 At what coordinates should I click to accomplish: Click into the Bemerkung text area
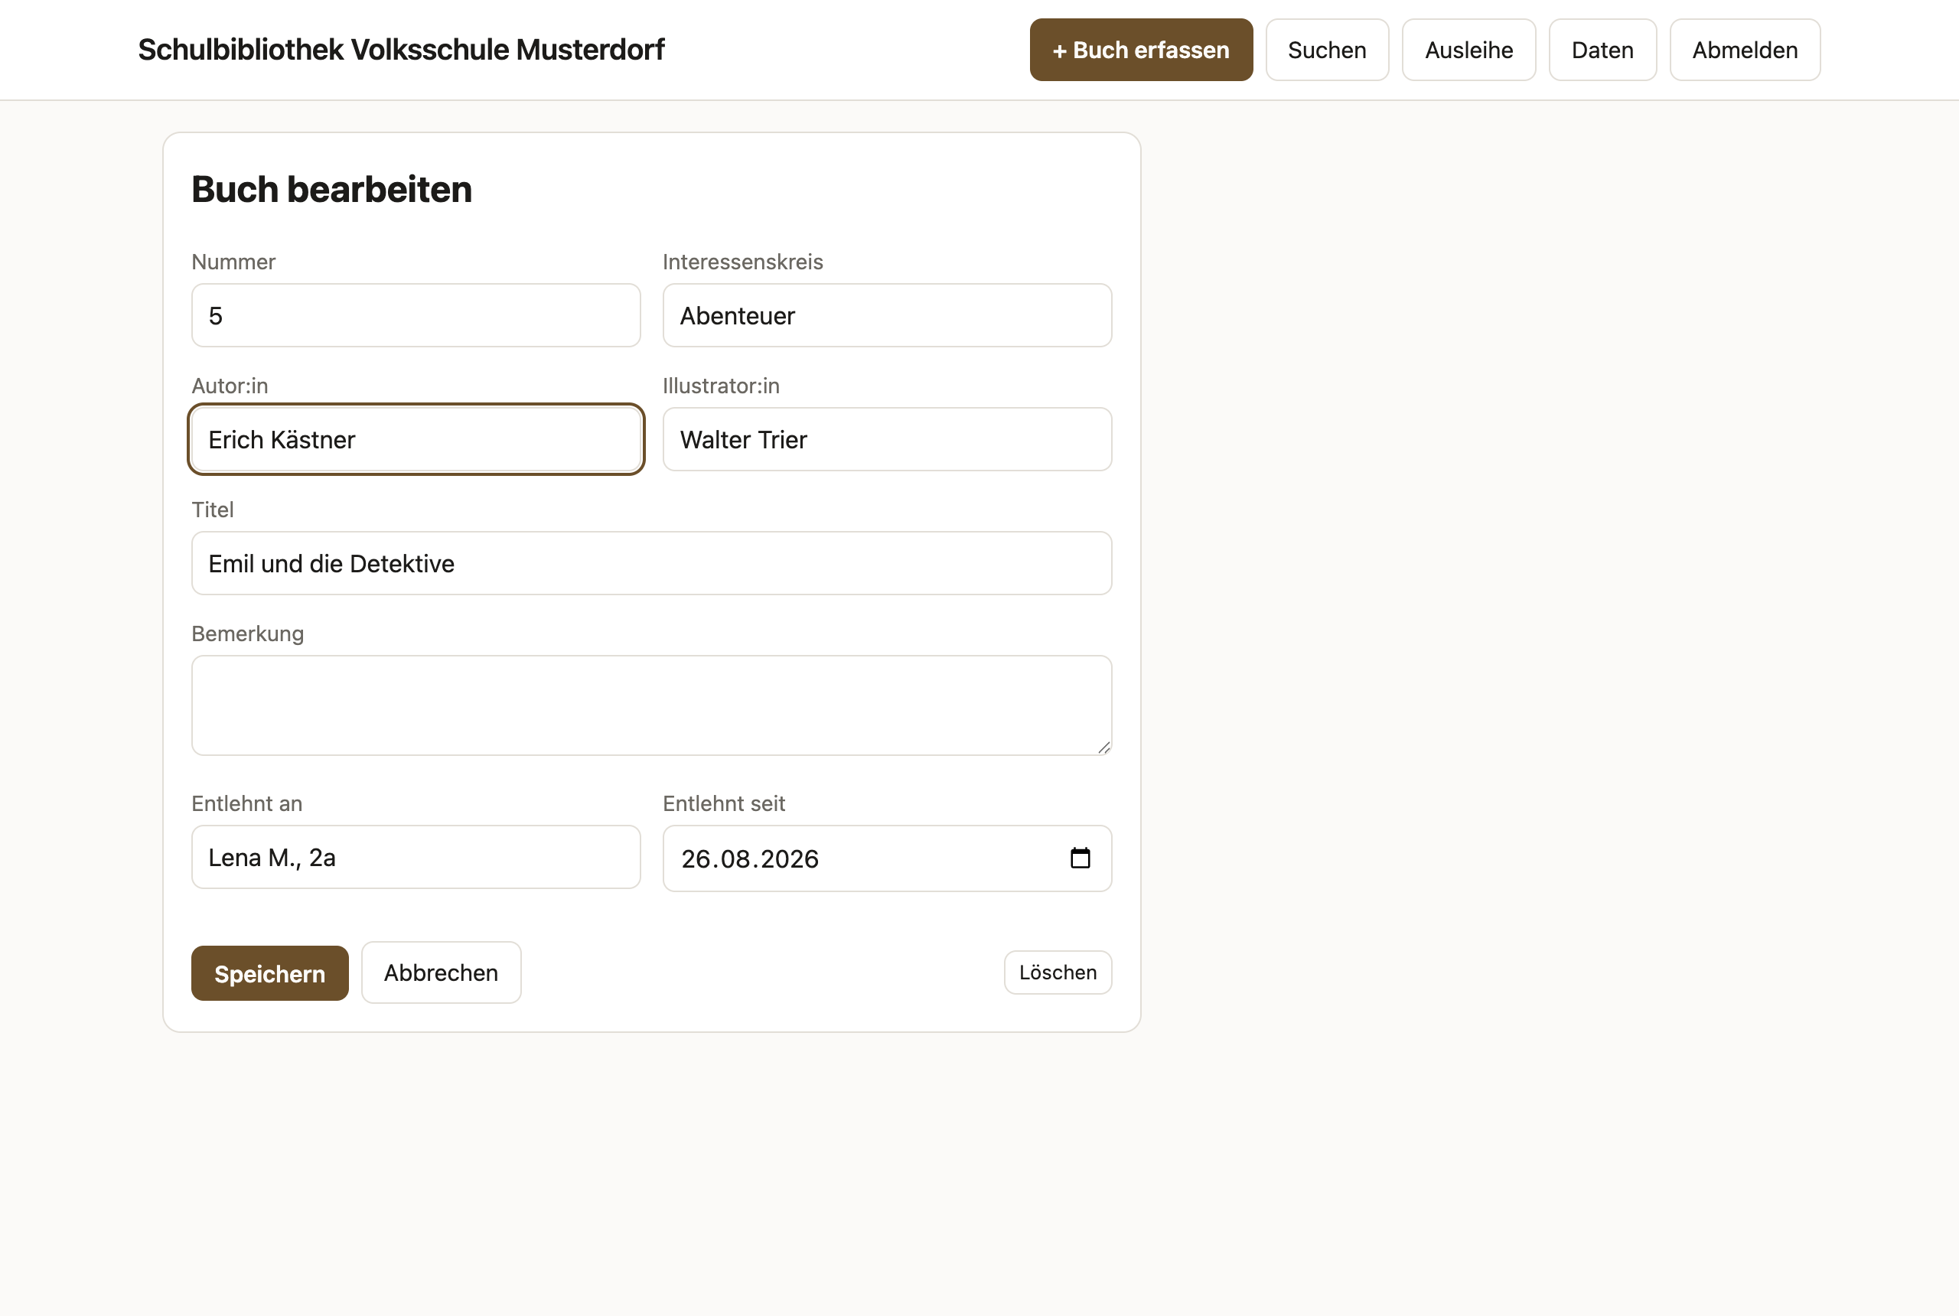651,706
